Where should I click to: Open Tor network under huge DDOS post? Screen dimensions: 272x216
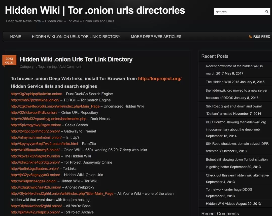click(x=229, y=190)
